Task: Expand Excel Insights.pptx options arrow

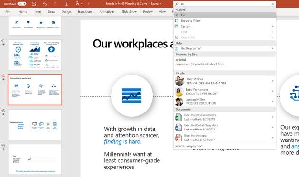Action: point(273,138)
